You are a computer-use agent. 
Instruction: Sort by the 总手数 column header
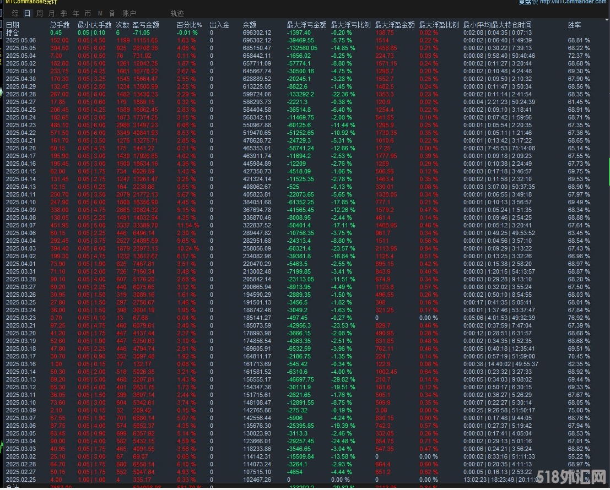point(60,25)
